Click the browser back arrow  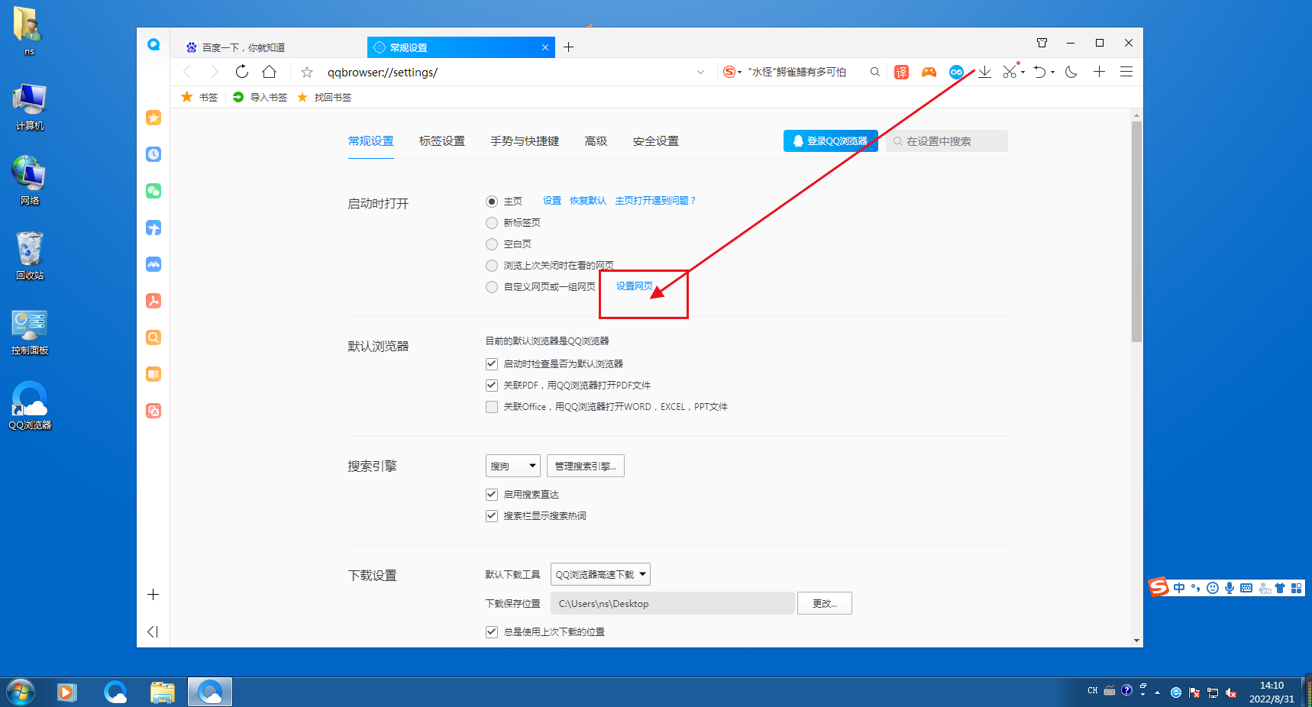click(188, 72)
